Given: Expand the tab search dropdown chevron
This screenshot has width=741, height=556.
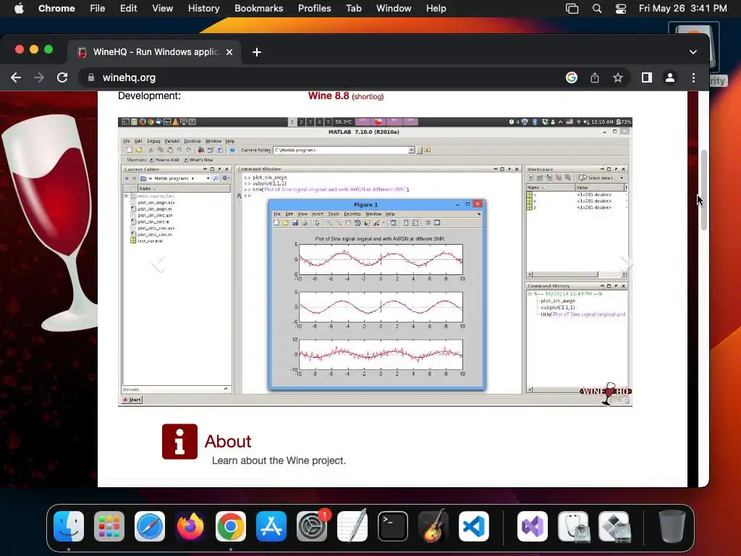Looking at the screenshot, I should click(693, 52).
